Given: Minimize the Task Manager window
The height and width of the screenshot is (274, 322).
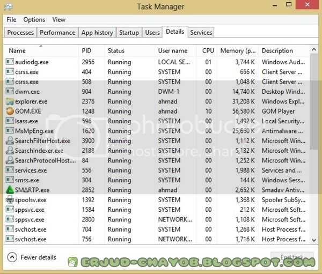Looking at the screenshot, I should 275,5.
